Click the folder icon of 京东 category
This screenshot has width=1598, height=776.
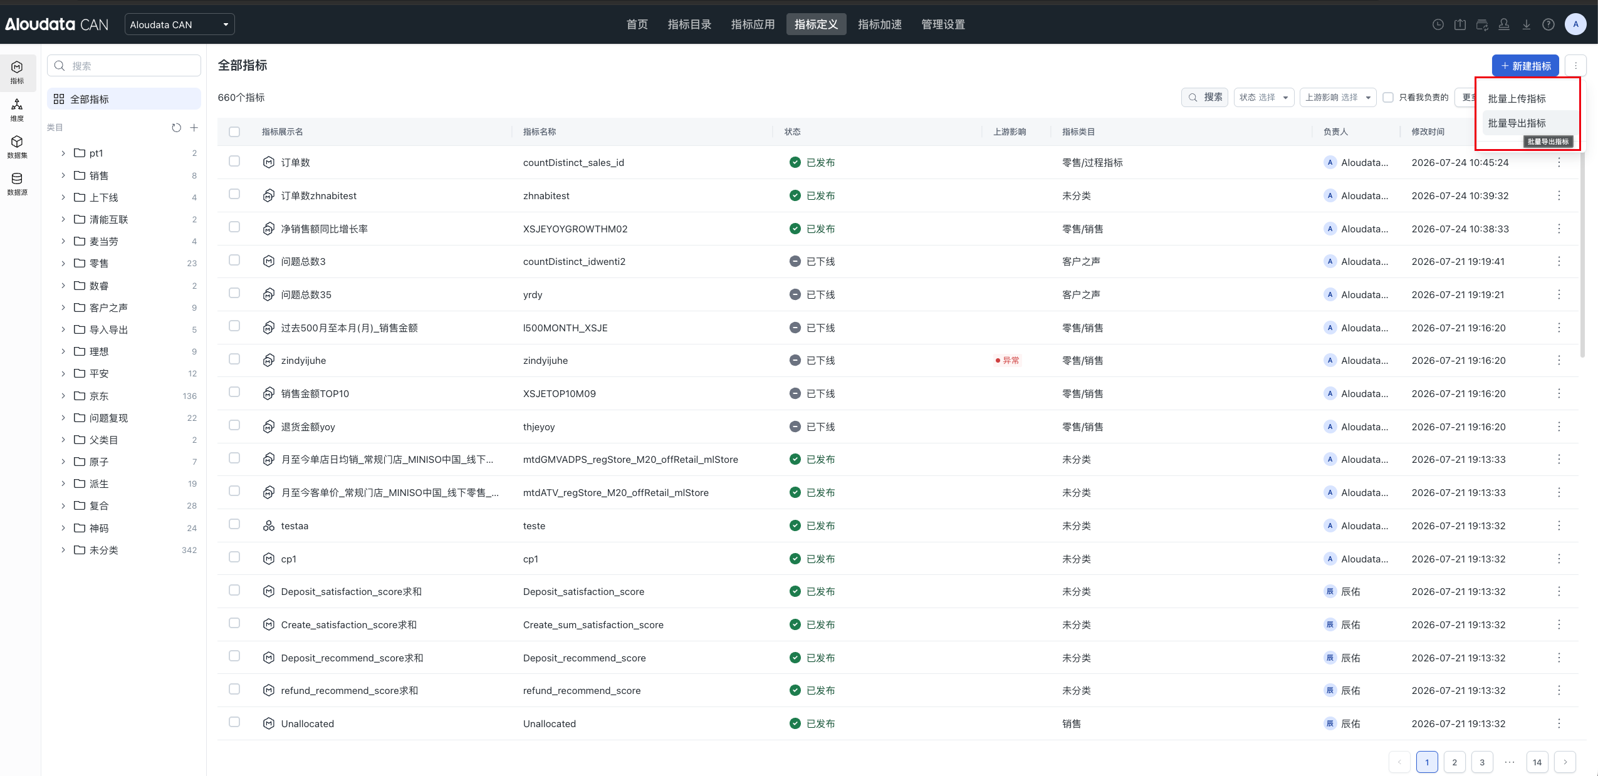coord(80,396)
